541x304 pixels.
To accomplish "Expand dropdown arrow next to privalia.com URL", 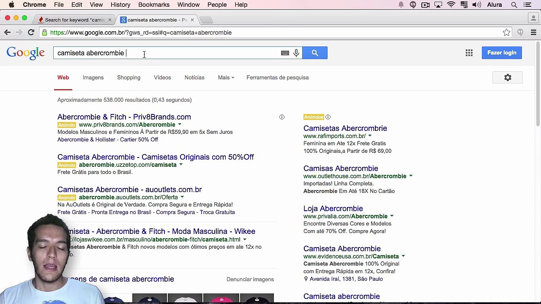I will (392, 216).
